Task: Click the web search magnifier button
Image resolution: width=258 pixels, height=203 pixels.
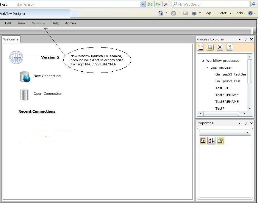Action: tap(254, 4)
